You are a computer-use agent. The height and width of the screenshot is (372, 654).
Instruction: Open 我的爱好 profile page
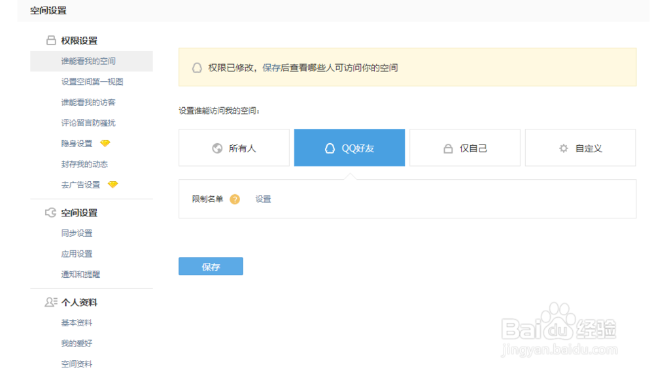pos(77,344)
